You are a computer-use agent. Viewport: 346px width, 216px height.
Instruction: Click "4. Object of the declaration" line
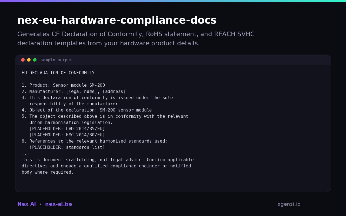[x=87, y=110]
